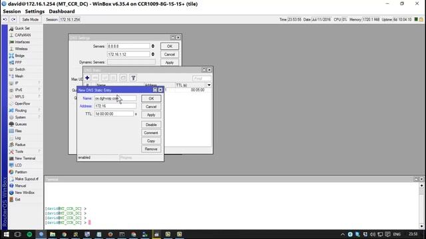Screen dimensions: 426x239
Task: Click Apply in New DNS Static Entry
Action: pos(151,115)
